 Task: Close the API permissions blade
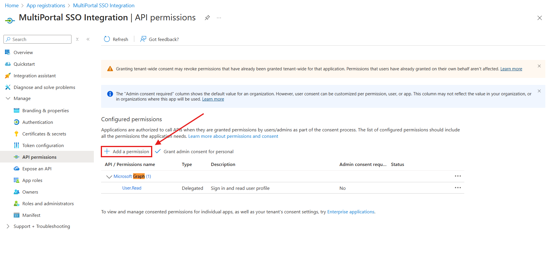tap(540, 18)
